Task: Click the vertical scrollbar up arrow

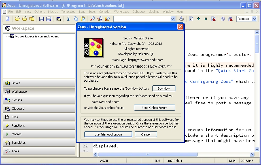Action: (x=257, y=33)
